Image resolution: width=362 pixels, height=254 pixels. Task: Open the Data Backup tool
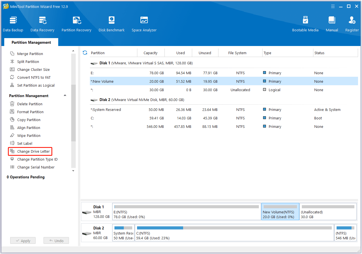pos(13,24)
